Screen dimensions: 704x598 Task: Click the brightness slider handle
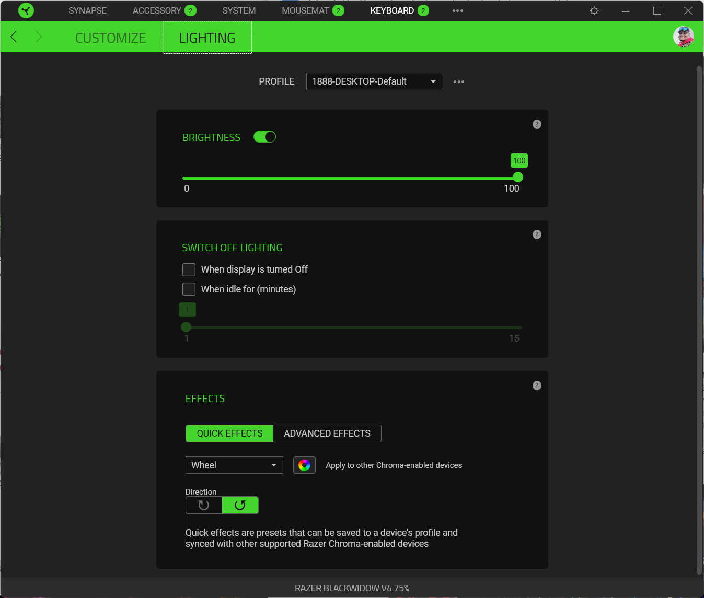[518, 178]
